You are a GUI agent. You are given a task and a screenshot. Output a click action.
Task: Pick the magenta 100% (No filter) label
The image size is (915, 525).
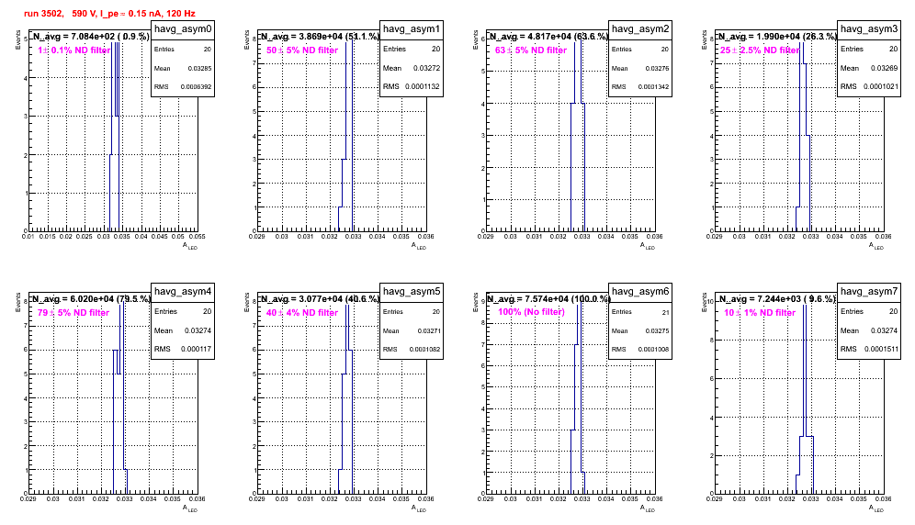point(532,311)
